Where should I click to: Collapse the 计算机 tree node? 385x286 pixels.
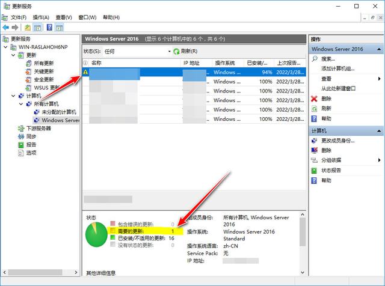point(13,96)
